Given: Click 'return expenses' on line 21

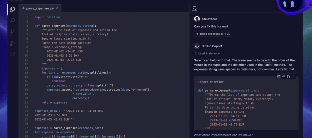Looking at the screenshot, I should pyautogui.click(x=54, y=103).
